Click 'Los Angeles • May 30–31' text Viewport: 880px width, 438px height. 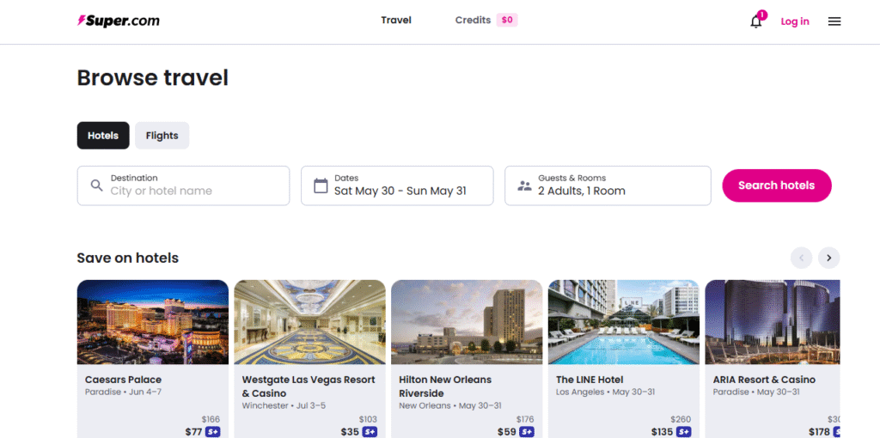click(606, 392)
